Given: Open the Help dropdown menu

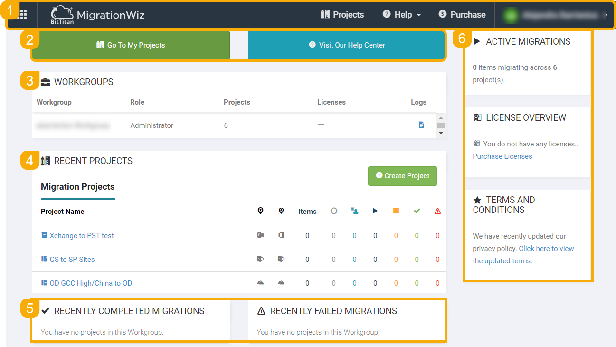Looking at the screenshot, I should [x=401, y=14].
